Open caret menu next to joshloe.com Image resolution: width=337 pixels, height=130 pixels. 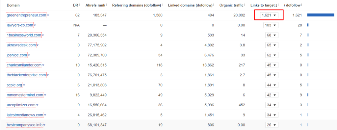pyautogui.click(x=29, y=55)
